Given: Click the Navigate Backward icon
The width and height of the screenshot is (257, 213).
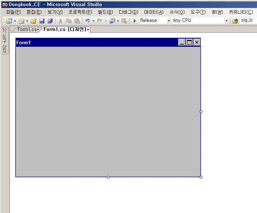Looking at the screenshot, I should pos(112,21).
